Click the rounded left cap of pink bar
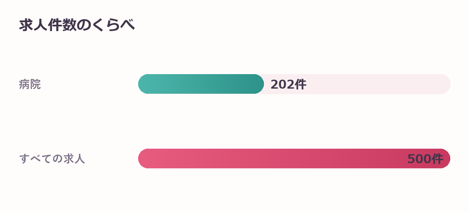This screenshot has width=469, height=213. (144, 158)
